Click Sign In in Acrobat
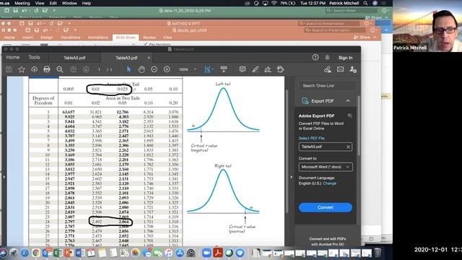Screen dimensions: 462x260 click(x=345, y=58)
